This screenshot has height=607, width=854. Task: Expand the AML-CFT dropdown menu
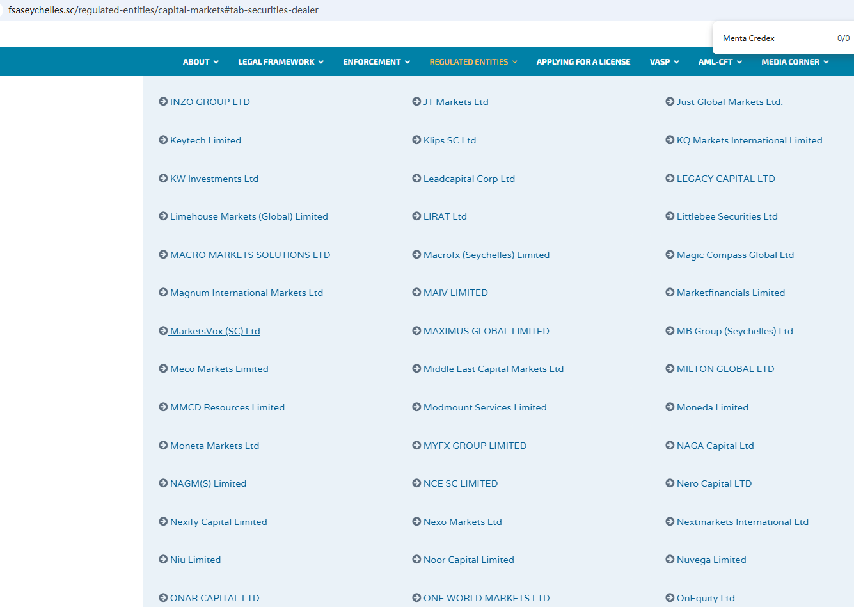pos(720,62)
